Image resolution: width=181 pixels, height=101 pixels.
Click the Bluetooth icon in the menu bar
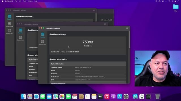[166, 1]
